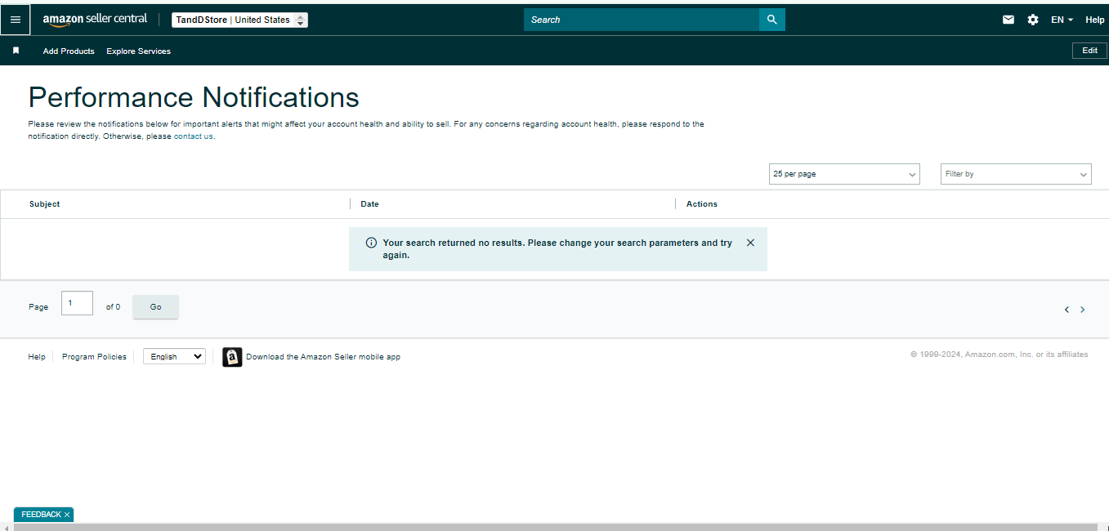Close the FEEDBACK tab with x

tap(67, 515)
